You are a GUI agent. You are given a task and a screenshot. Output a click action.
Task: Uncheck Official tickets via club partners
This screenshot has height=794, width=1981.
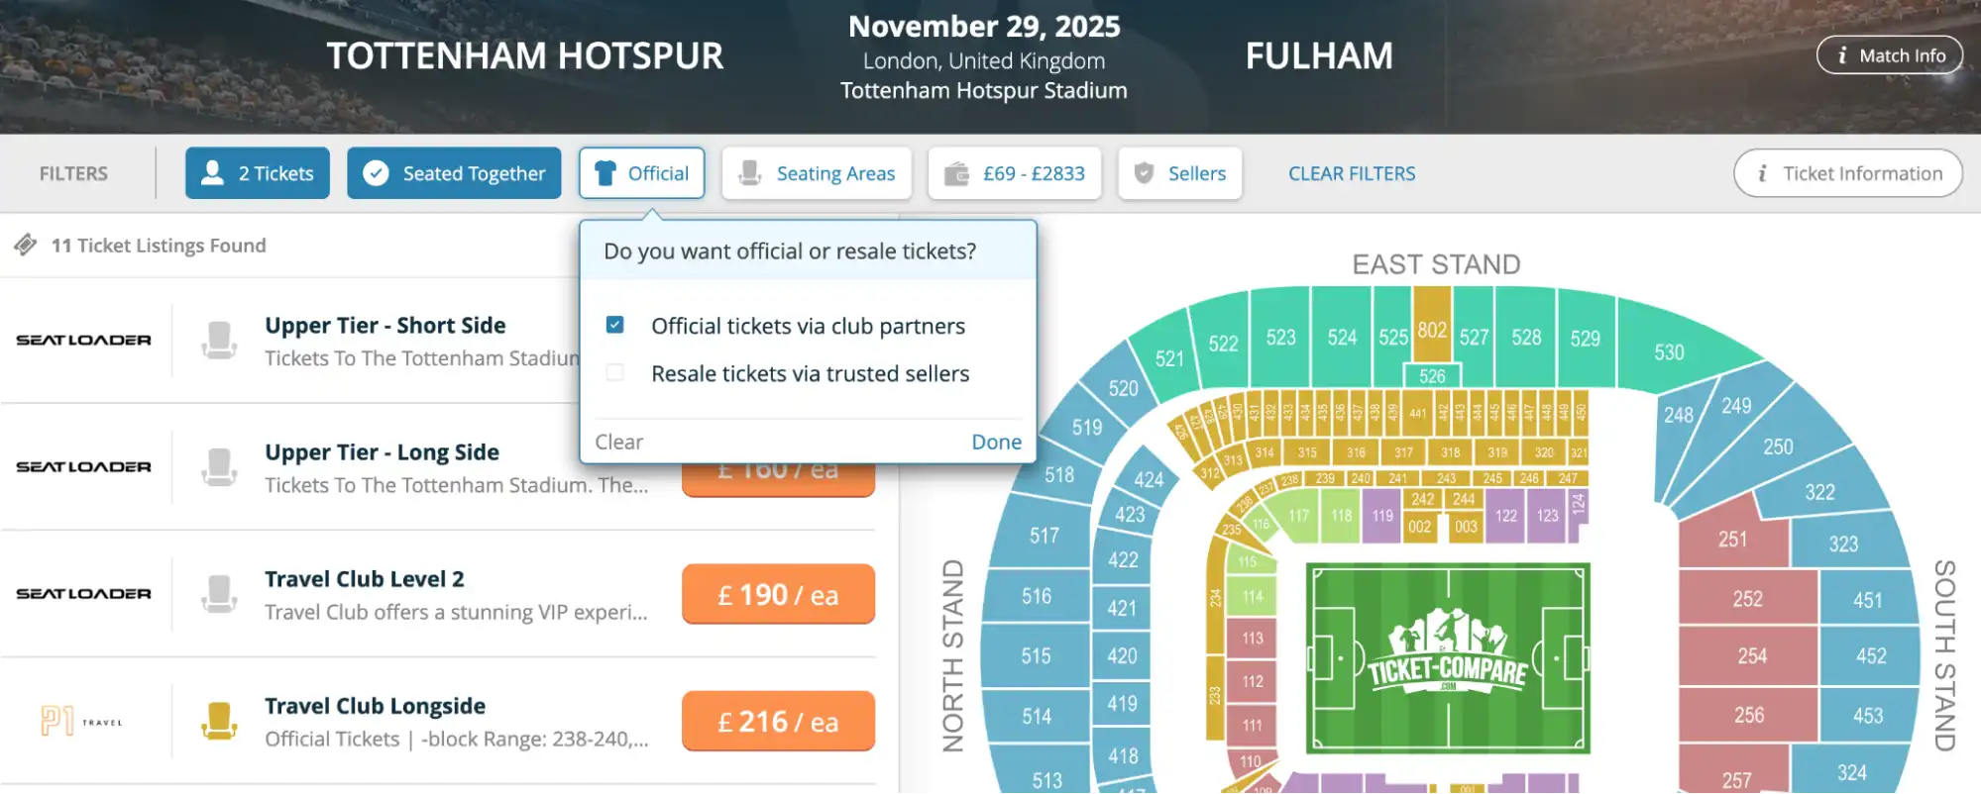click(x=615, y=324)
